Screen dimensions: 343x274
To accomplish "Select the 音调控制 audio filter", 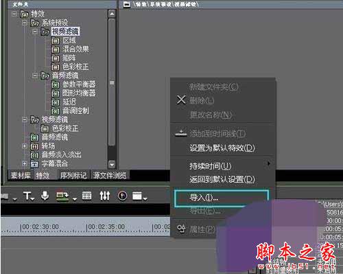I will [75, 111].
